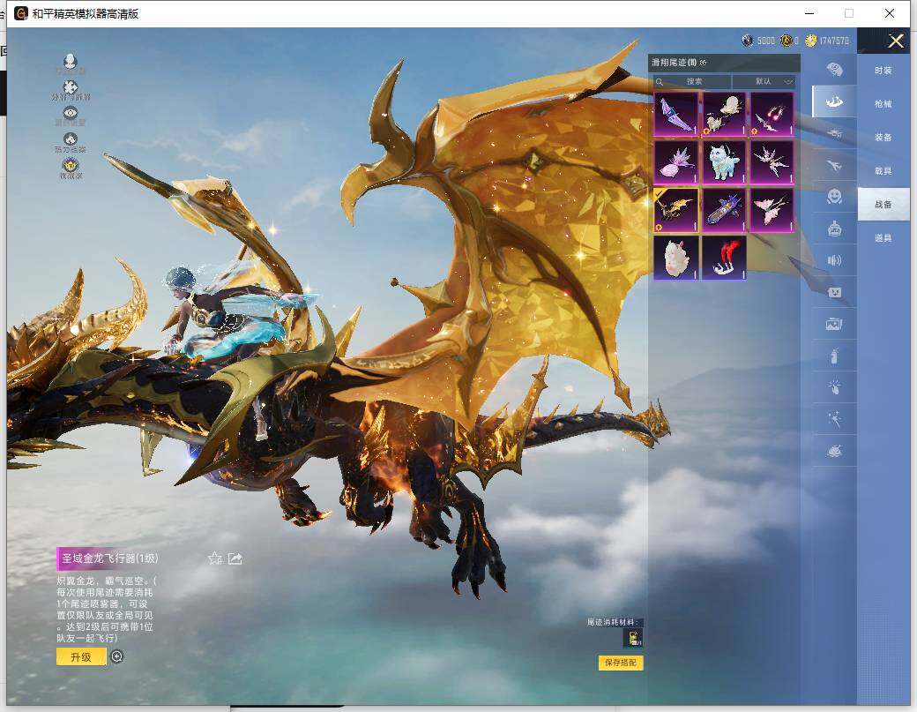Open the drone category icon

click(x=834, y=133)
